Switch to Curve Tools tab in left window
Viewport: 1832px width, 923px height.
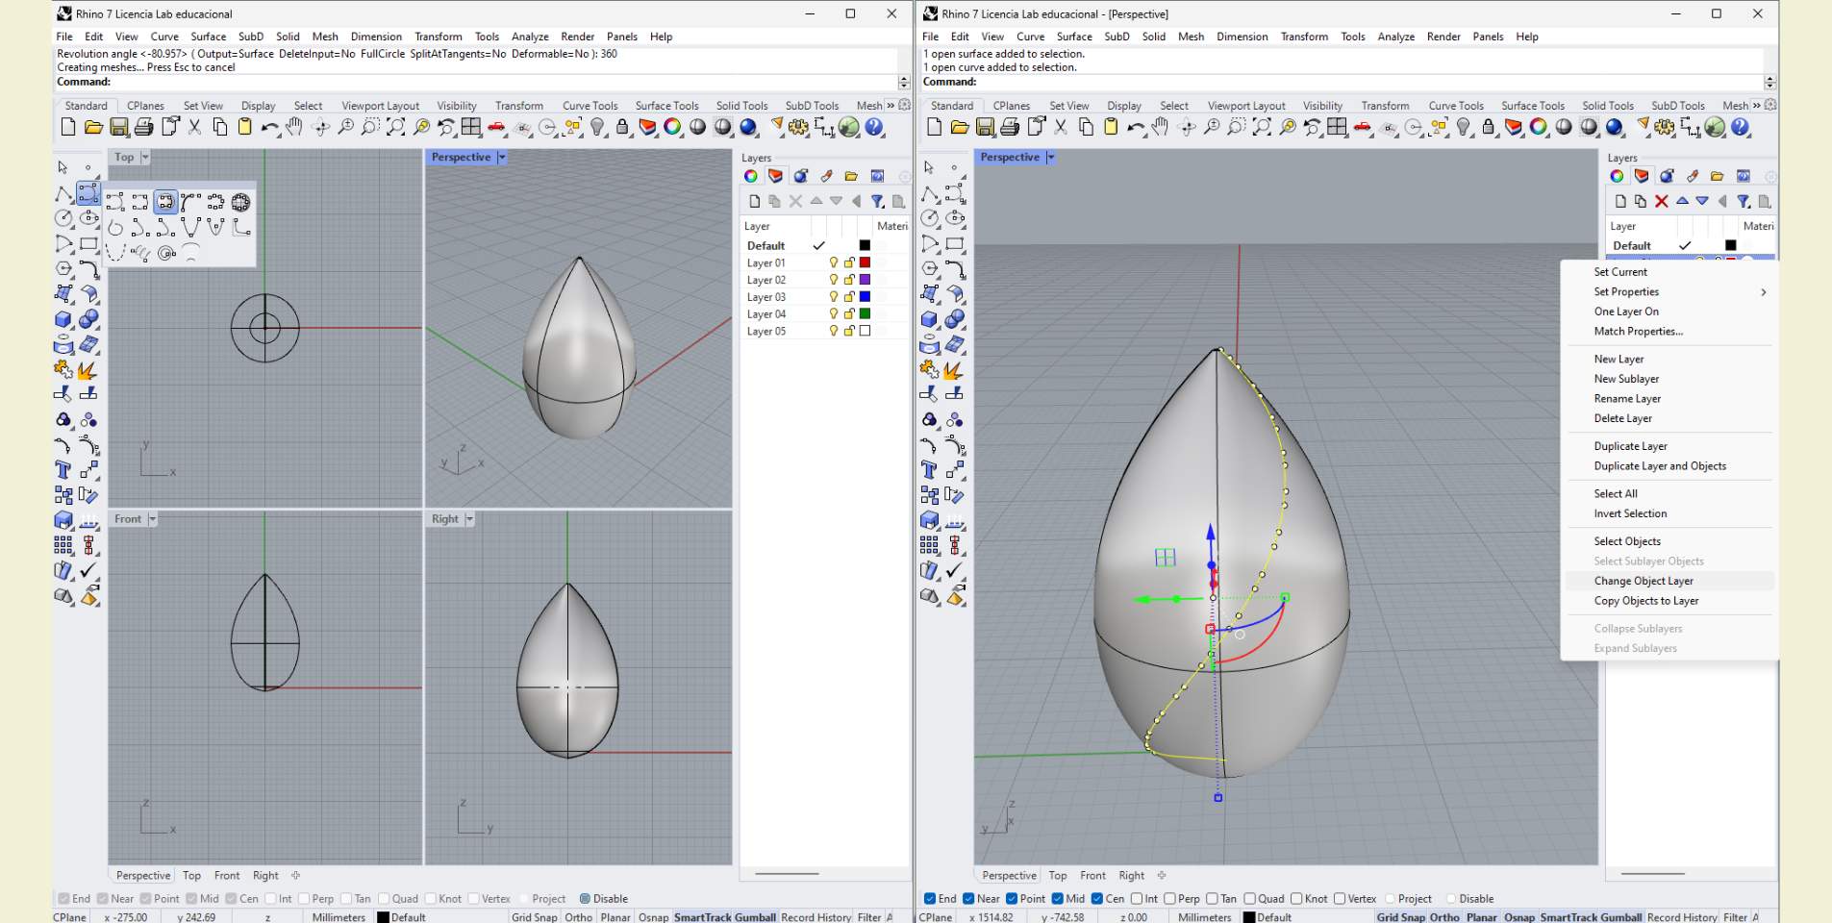pyautogui.click(x=590, y=106)
